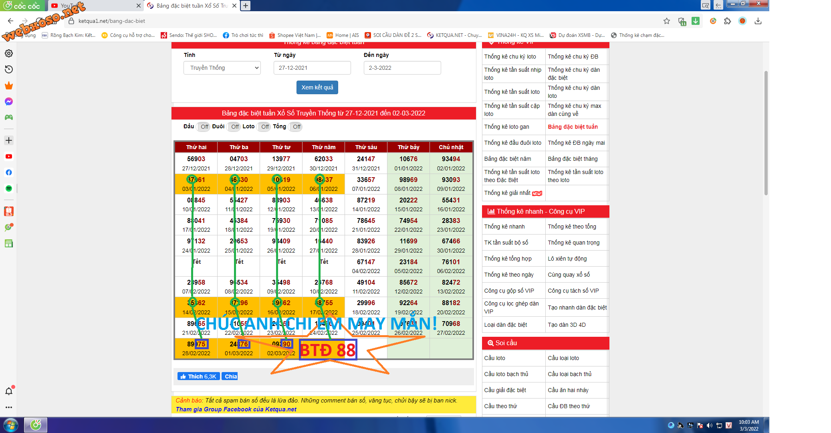Toggle the Đuôi filter switch

[234, 127]
